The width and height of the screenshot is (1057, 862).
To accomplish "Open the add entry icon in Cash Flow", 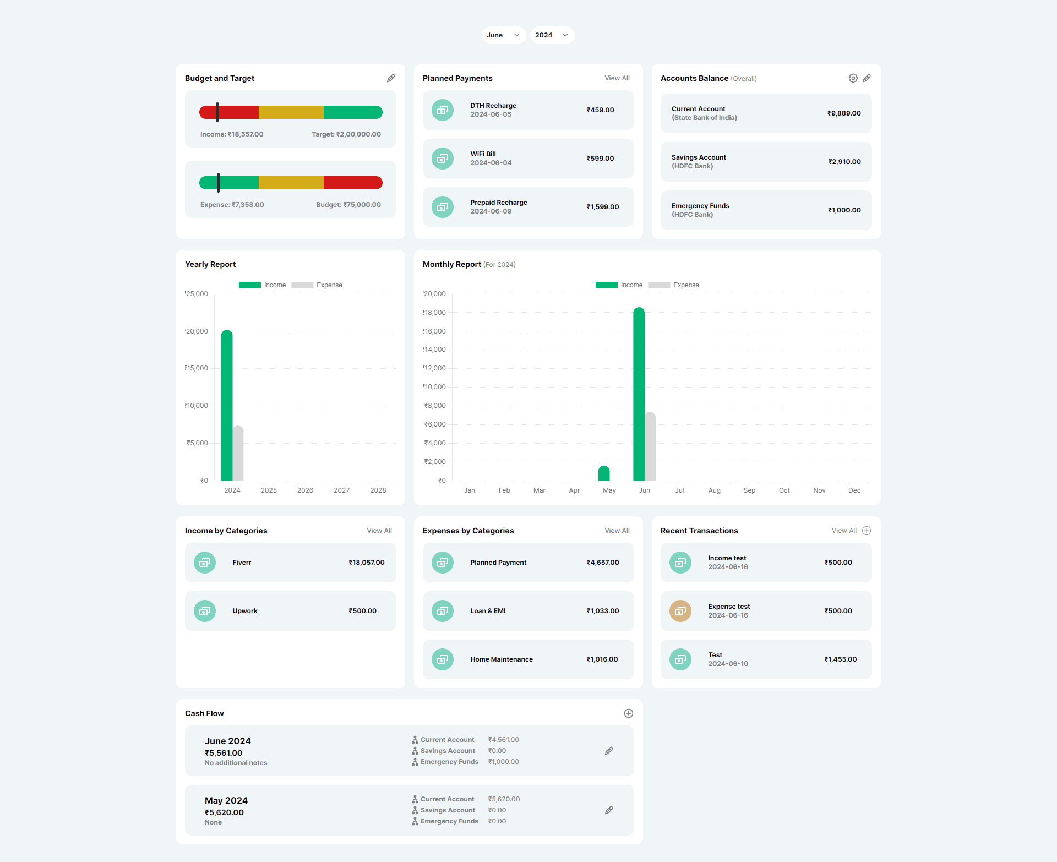I will 629,713.
